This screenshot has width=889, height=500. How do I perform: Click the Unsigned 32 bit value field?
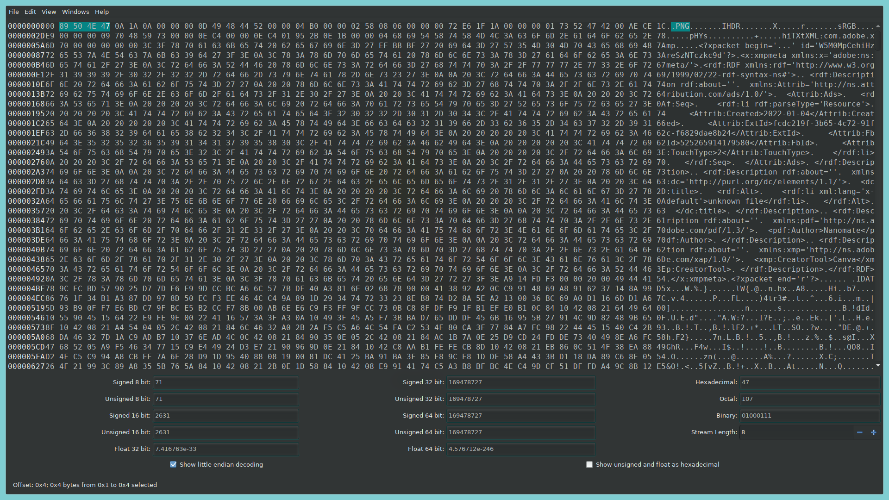click(520, 399)
